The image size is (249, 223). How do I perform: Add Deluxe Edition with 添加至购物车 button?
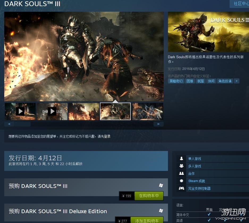147,221
